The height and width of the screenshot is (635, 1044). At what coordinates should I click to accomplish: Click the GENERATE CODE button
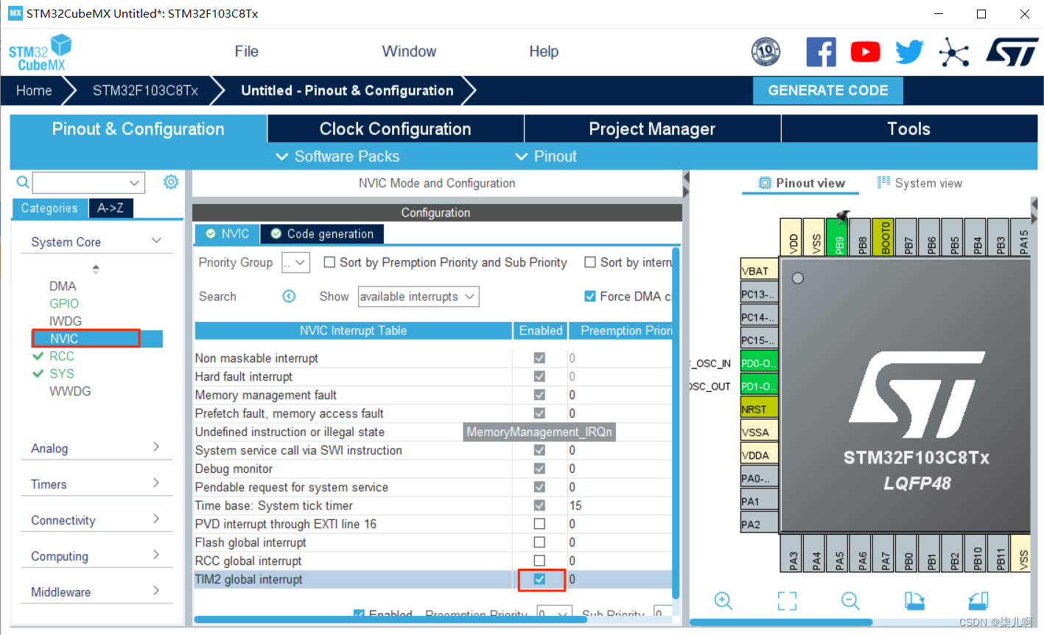828,91
